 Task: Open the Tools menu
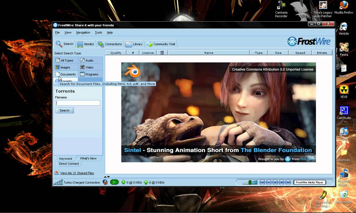tap(98, 33)
